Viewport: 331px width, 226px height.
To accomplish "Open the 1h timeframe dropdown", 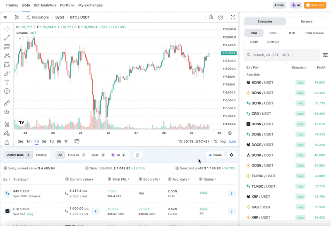I will click(5, 17).
